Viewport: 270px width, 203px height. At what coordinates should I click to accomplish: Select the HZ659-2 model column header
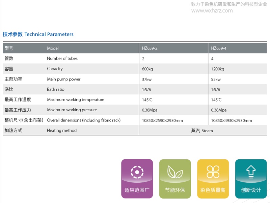(x=150, y=48)
